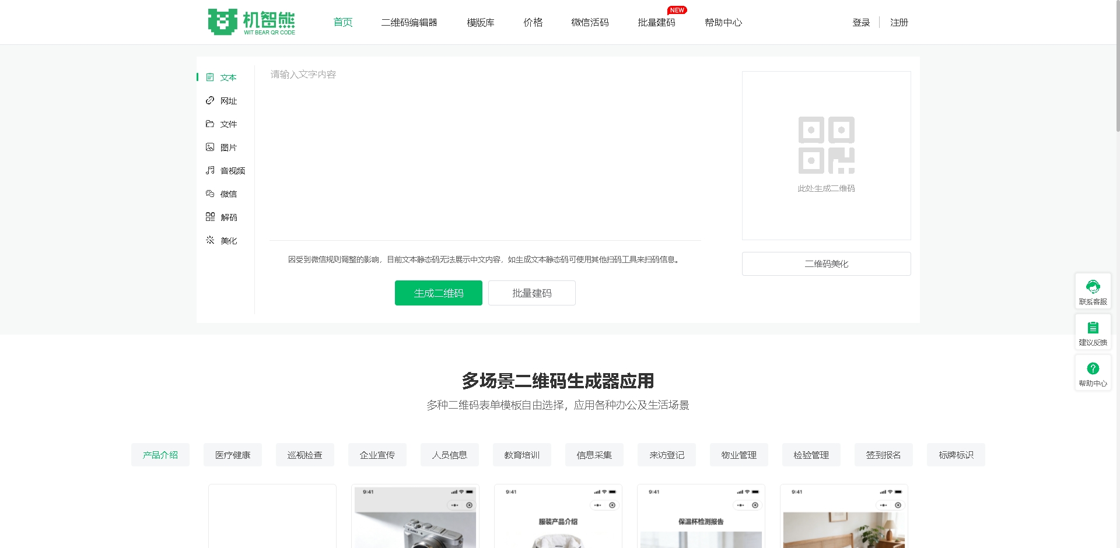
Task: Click the 登录 login link
Action: click(x=861, y=22)
